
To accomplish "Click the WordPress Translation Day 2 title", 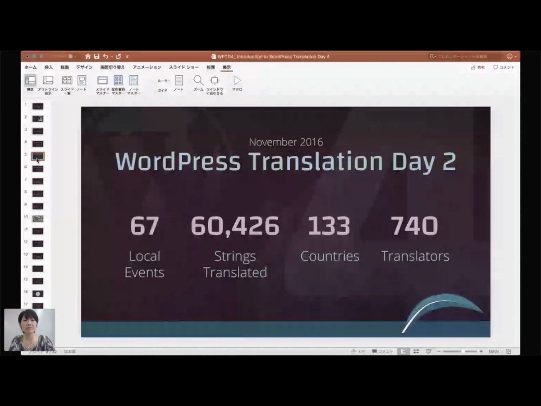I will (286, 161).
